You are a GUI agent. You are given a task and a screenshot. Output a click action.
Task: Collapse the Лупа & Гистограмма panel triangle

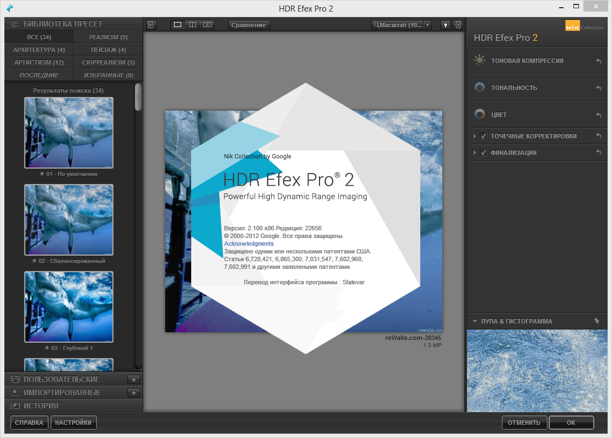474,321
